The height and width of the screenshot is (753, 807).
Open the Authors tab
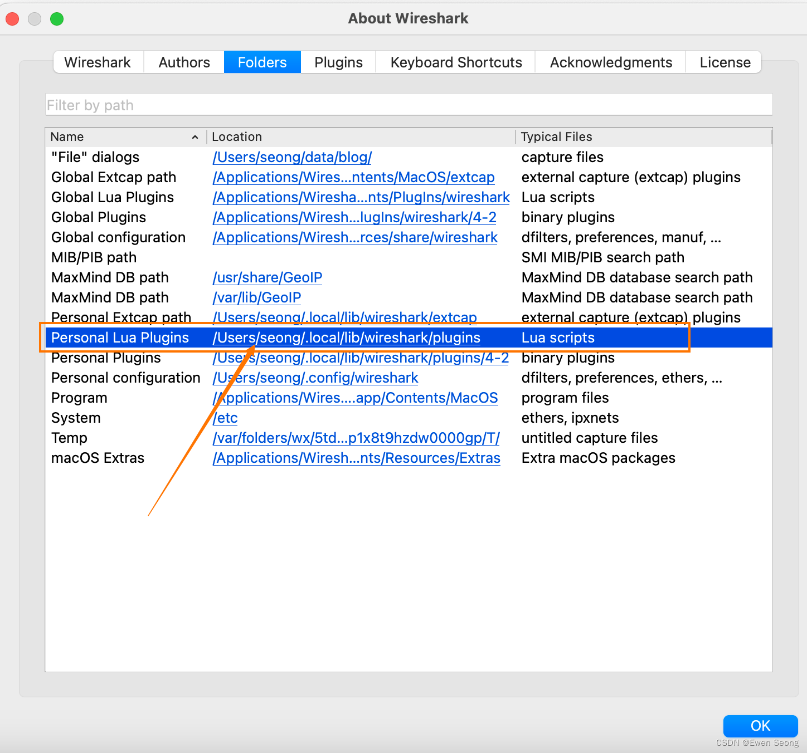184,62
